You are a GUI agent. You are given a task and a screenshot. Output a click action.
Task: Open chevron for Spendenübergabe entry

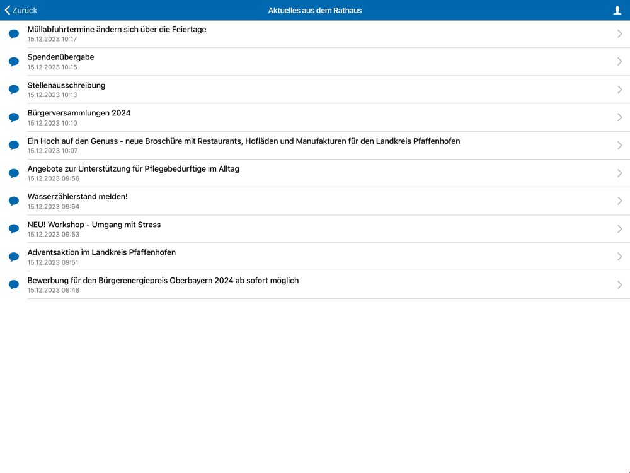(x=619, y=62)
